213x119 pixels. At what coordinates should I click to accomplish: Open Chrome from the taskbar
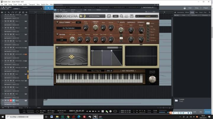tap(68, 117)
